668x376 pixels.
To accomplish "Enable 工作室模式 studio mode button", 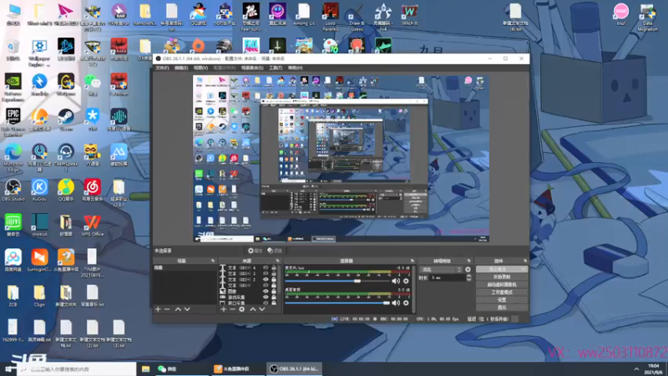I will pos(502,292).
